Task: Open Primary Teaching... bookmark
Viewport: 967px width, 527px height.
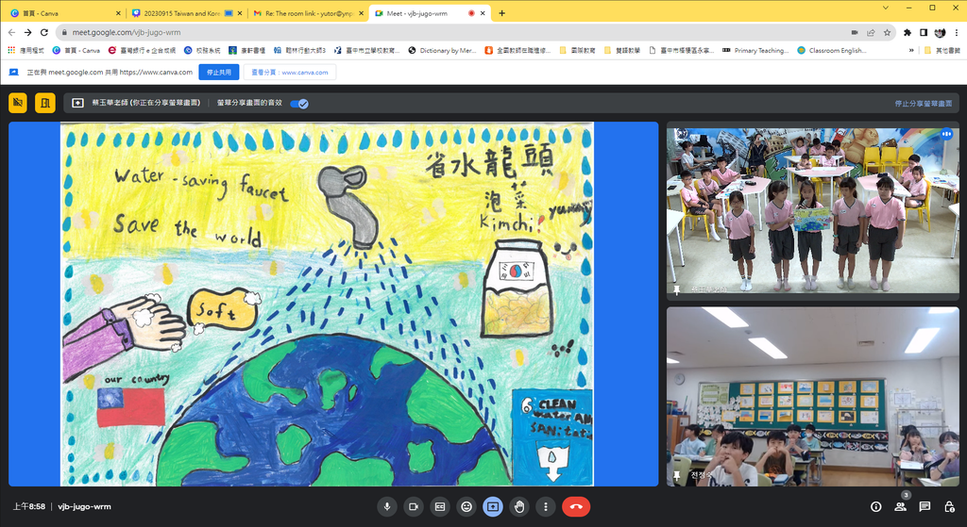Action: [x=755, y=51]
